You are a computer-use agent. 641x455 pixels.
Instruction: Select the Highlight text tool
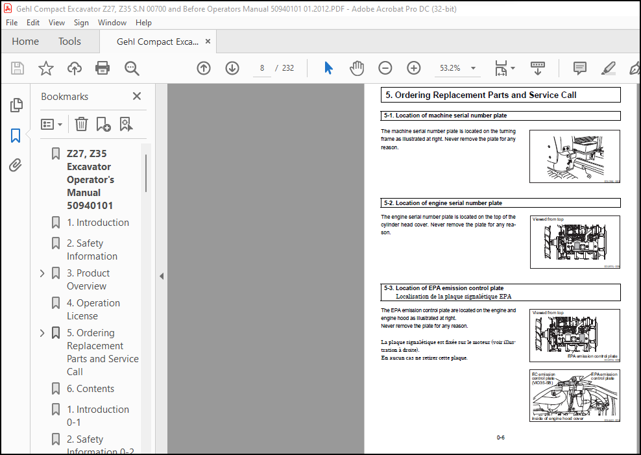609,68
